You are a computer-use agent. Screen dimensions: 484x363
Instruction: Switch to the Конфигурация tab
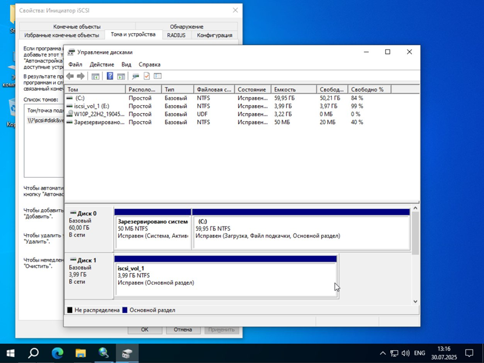pyautogui.click(x=215, y=35)
